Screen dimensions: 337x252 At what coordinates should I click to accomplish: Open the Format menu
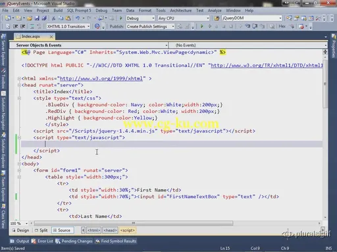(145, 10)
